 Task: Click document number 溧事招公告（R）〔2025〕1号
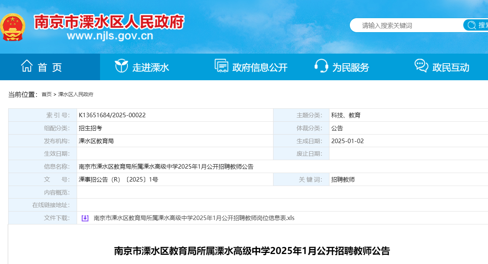click(118, 180)
